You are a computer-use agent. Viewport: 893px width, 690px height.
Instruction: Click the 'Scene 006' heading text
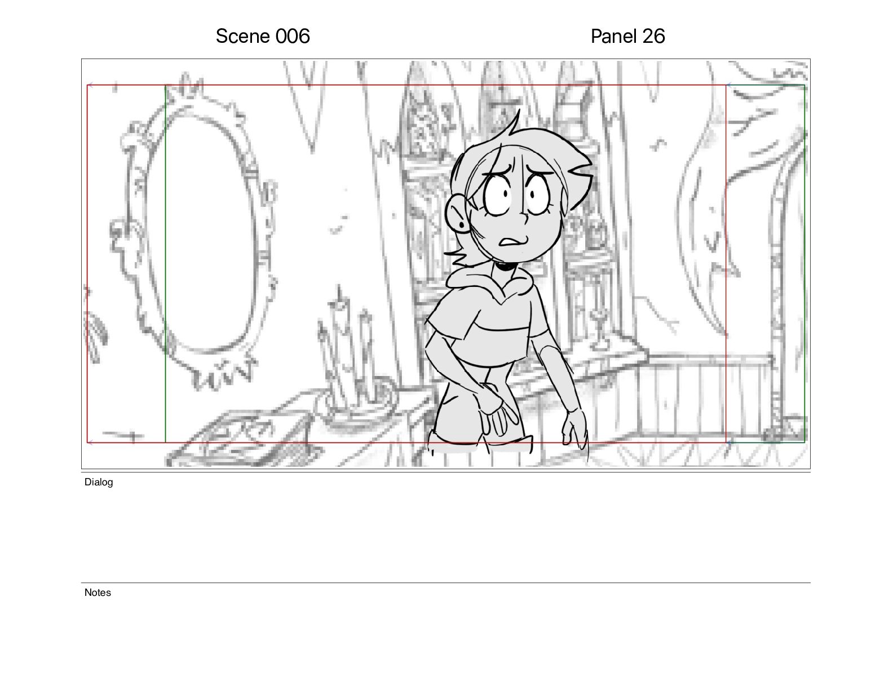coord(263,36)
